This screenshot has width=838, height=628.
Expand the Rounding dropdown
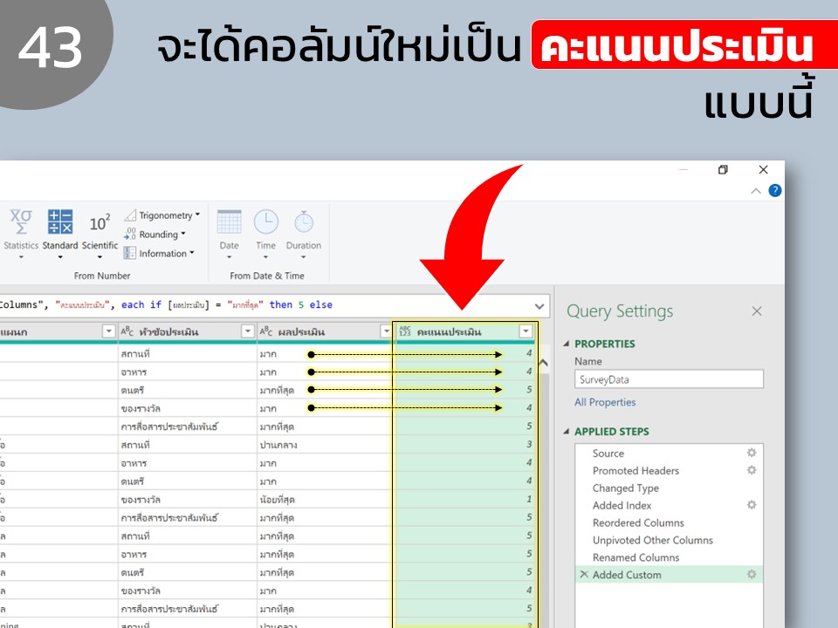pyautogui.click(x=155, y=235)
